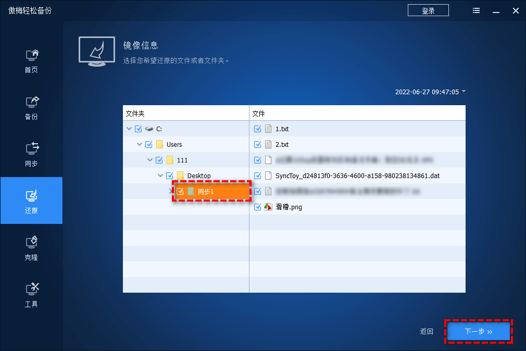Switch to the 备份 backup section
Screen dimensions: 526x351
(31, 107)
